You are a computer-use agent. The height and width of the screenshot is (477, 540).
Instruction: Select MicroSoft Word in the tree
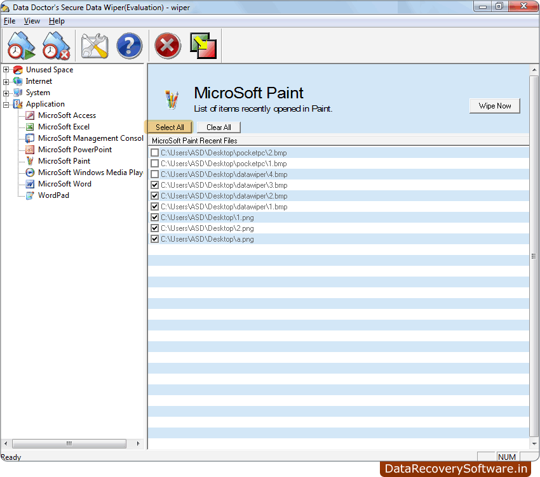(x=65, y=184)
